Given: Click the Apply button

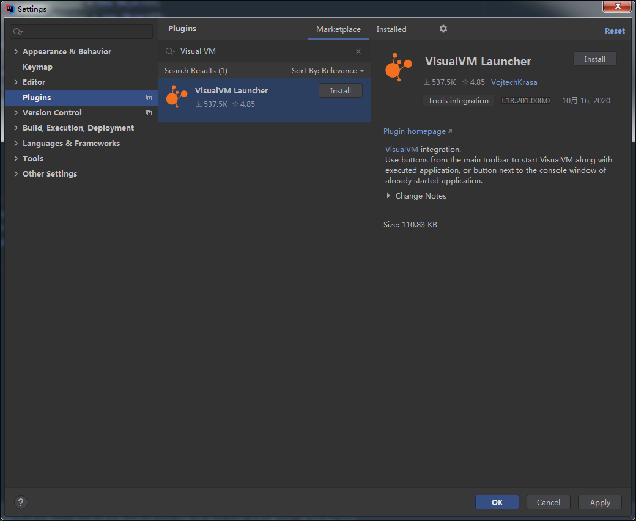Looking at the screenshot, I should (x=600, y=502).
